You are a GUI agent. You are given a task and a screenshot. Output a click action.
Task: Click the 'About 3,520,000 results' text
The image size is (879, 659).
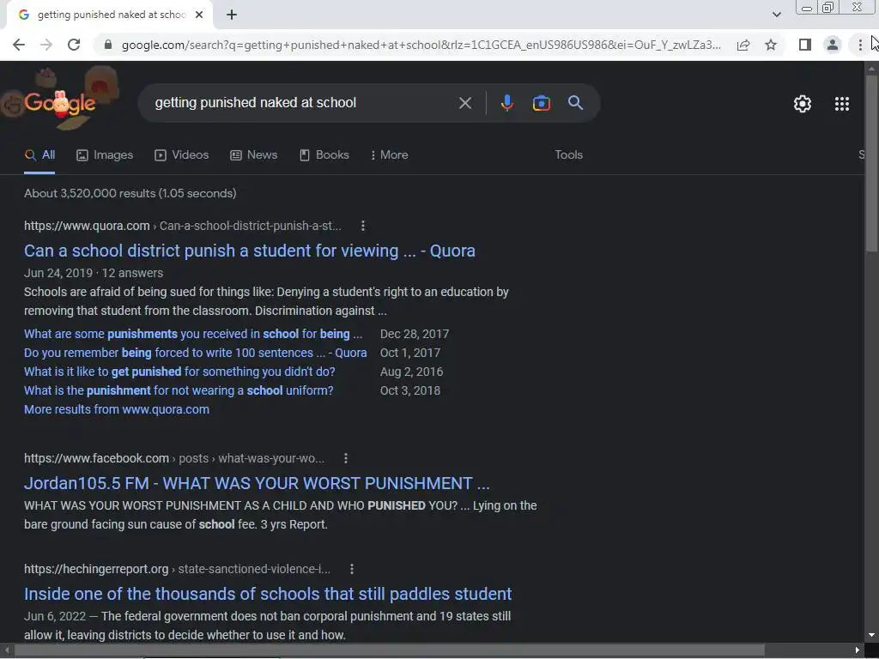point(130,193)
